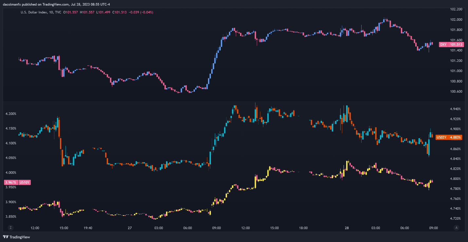Click the 4.200% left axis label
This screenshot has height=242, width=468.
(11, 114)
